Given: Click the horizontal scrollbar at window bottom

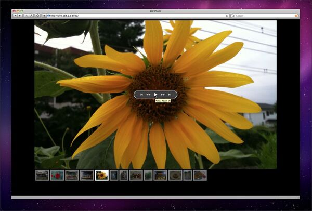Looking at the screenshot, I should coord(155,197).
